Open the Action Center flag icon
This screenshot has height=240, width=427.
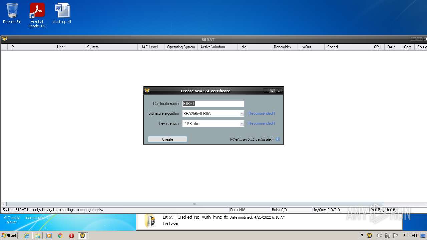click(396, 236)
